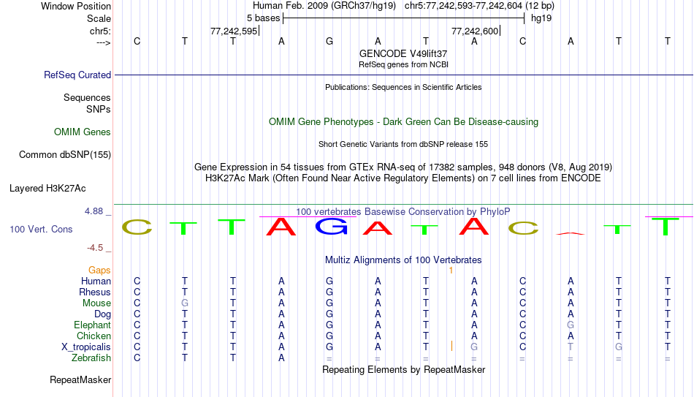Click the Layered H3K27Ac track label
694x397 pixels.
tap(47, 189)
